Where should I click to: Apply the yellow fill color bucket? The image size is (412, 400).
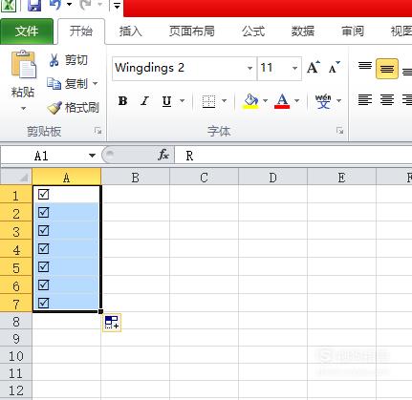point(250,101)
